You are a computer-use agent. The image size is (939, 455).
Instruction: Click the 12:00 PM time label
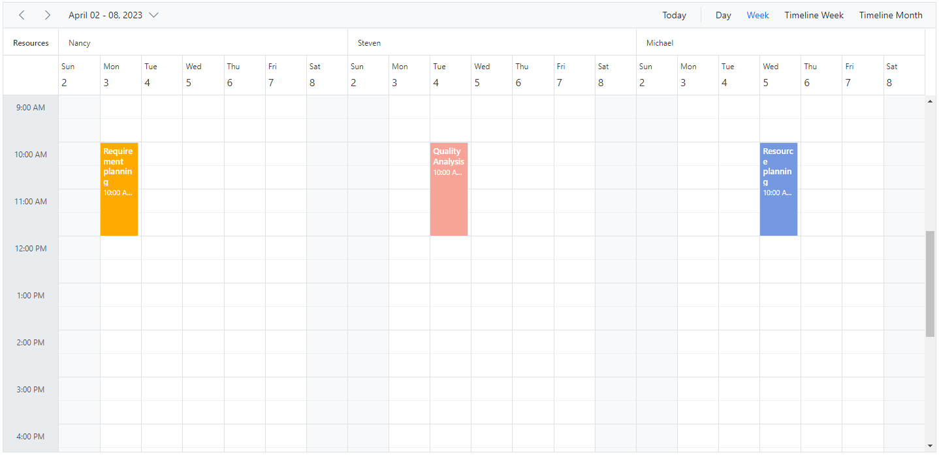pos(31,249)
